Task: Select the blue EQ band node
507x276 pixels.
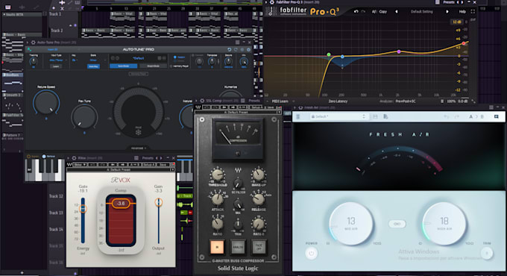Action: tap(342, 57)
